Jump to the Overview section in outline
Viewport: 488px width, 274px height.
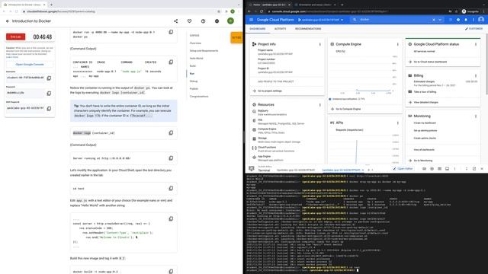[x=195, y=43]
